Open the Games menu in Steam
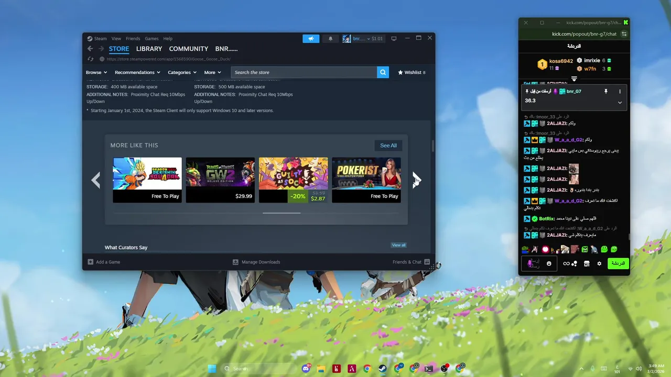The height and width of the screenshot is (377, 671). click(x=151, y=38)
